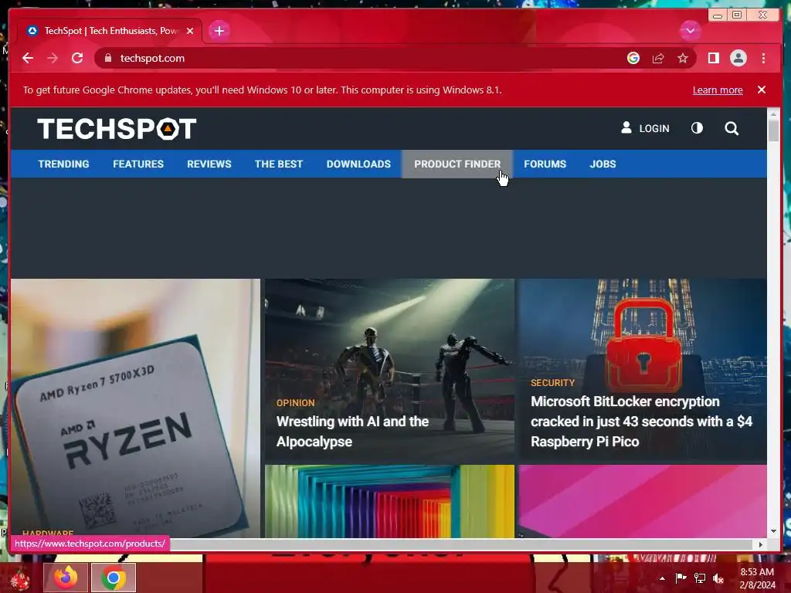Close the TechSpot tab
Image resolution: width=791 pixels, height=593 pixels.
[190, 31]
